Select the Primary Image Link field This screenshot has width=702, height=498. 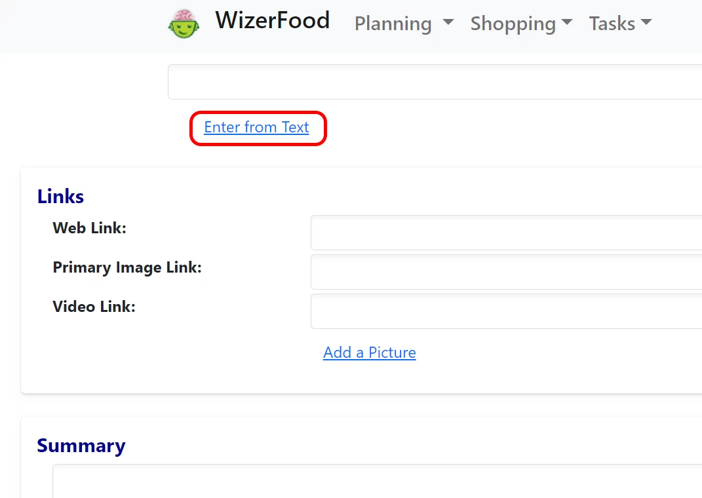[x=506, y=272]
